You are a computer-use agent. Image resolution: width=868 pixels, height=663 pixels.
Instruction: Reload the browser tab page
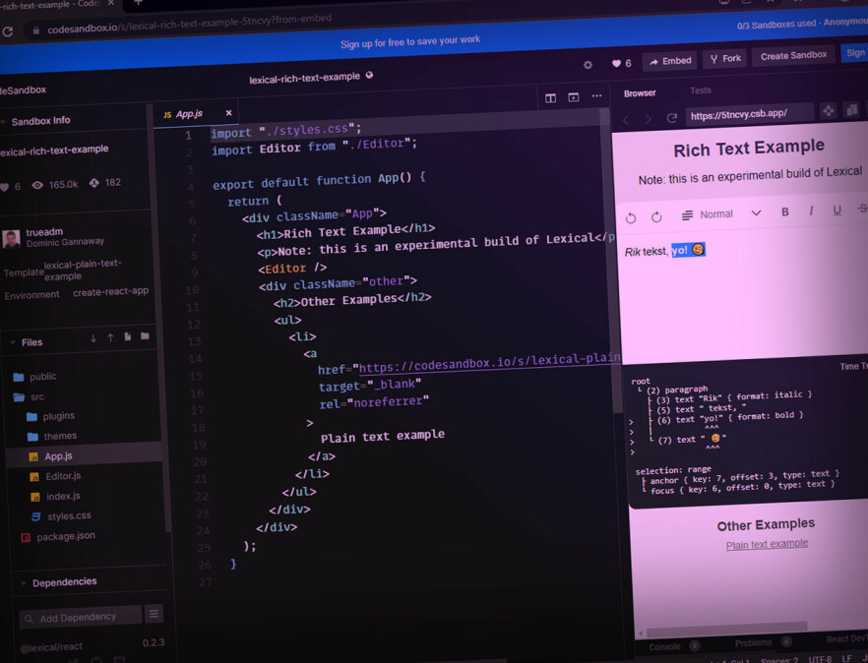point(8,31)
